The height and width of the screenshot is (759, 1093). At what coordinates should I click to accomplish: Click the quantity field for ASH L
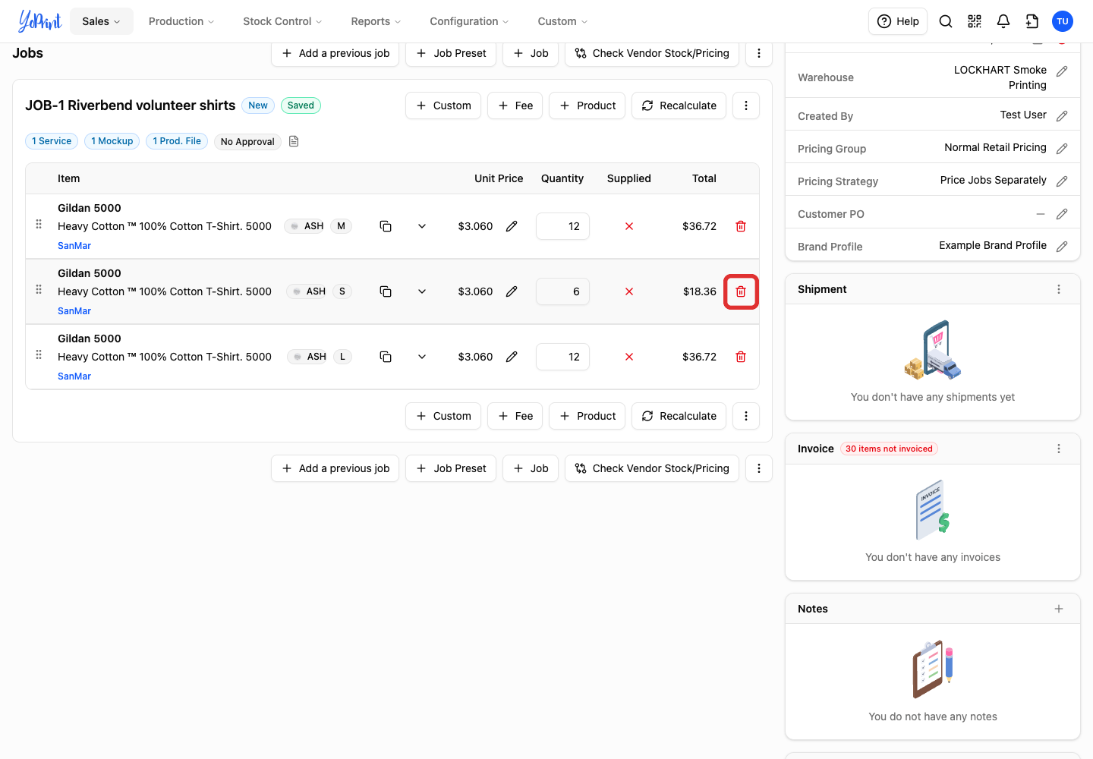pos(562,357)
